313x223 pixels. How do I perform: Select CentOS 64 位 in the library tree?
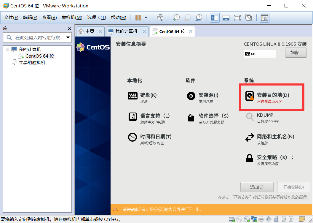coord(40,56)
